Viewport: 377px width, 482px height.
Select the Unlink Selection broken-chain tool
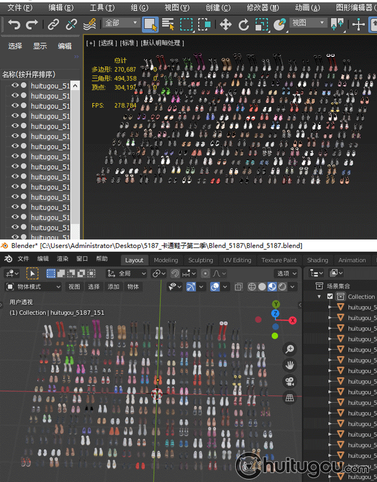[x=71, y=24]
